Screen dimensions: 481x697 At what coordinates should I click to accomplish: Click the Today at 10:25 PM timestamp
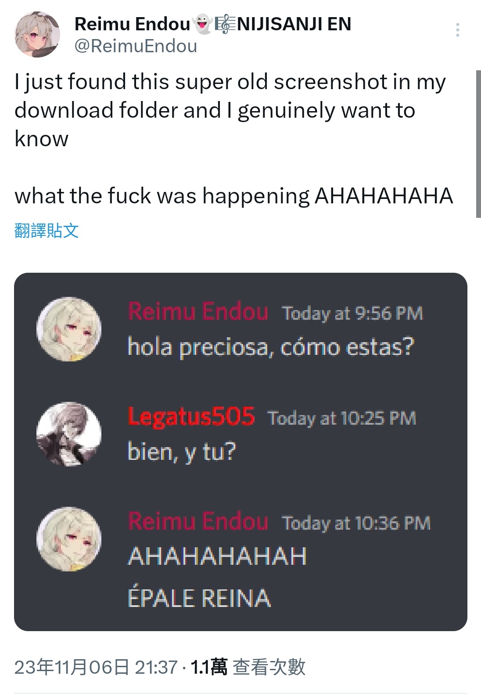[x=341, y=418]
